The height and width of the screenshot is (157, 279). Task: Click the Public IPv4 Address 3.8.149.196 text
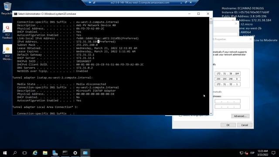tap(244, 16)
